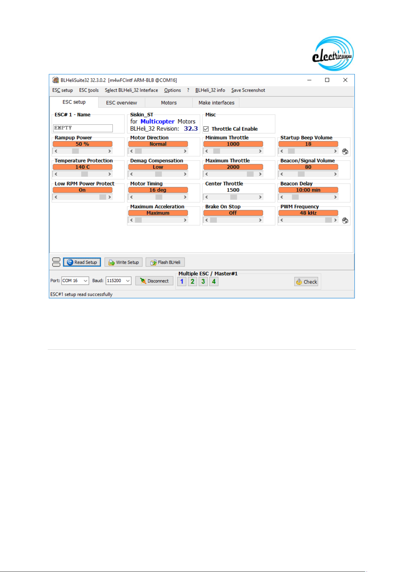Click left arrow of Low RPM Power Protect slider
The width and height of the screenshot is (404, 572).
pos(56,197)
